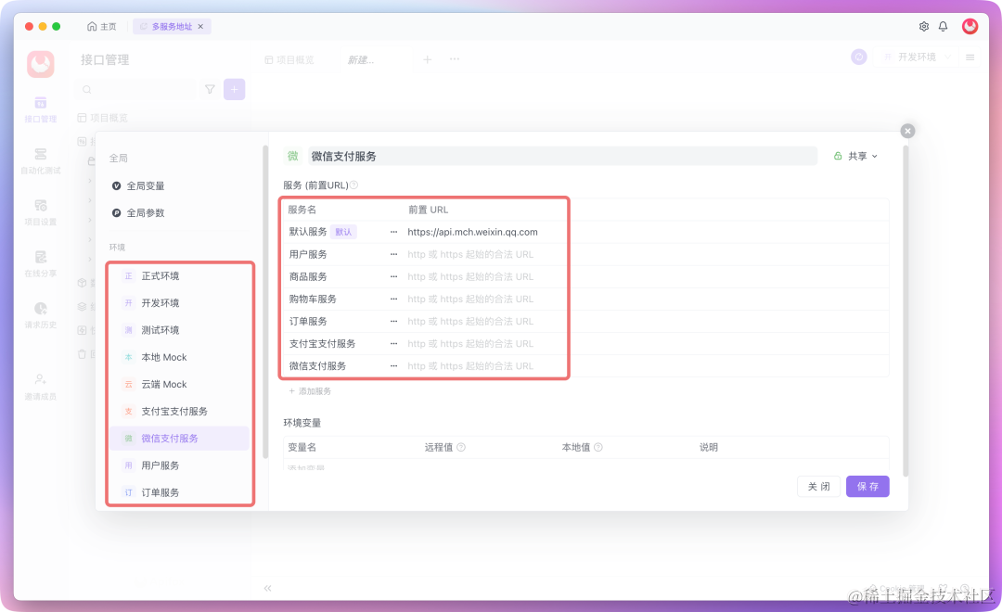Click the refresh icon near 开发环境
The width and height of the screenshot is (1002, 612).
click(x=859, y=57)
